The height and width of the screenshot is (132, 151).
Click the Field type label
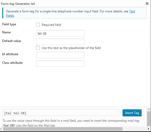[x=9, y=24]
